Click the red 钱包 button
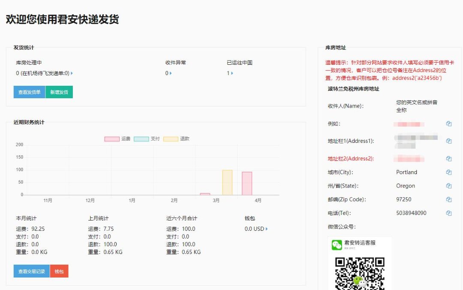 coord(59,271)
